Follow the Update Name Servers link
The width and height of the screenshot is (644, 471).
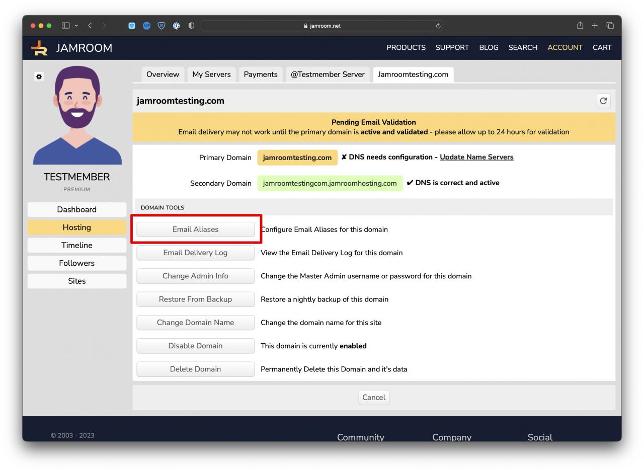(476, 157)
